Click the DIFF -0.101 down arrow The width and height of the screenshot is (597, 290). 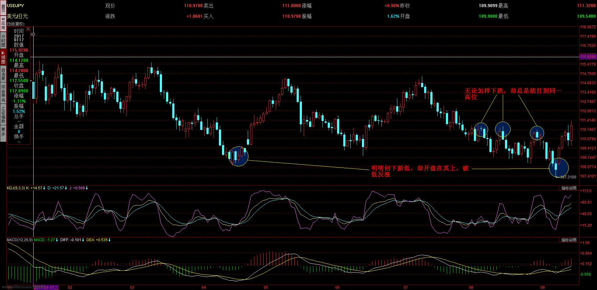click(83, 240)
